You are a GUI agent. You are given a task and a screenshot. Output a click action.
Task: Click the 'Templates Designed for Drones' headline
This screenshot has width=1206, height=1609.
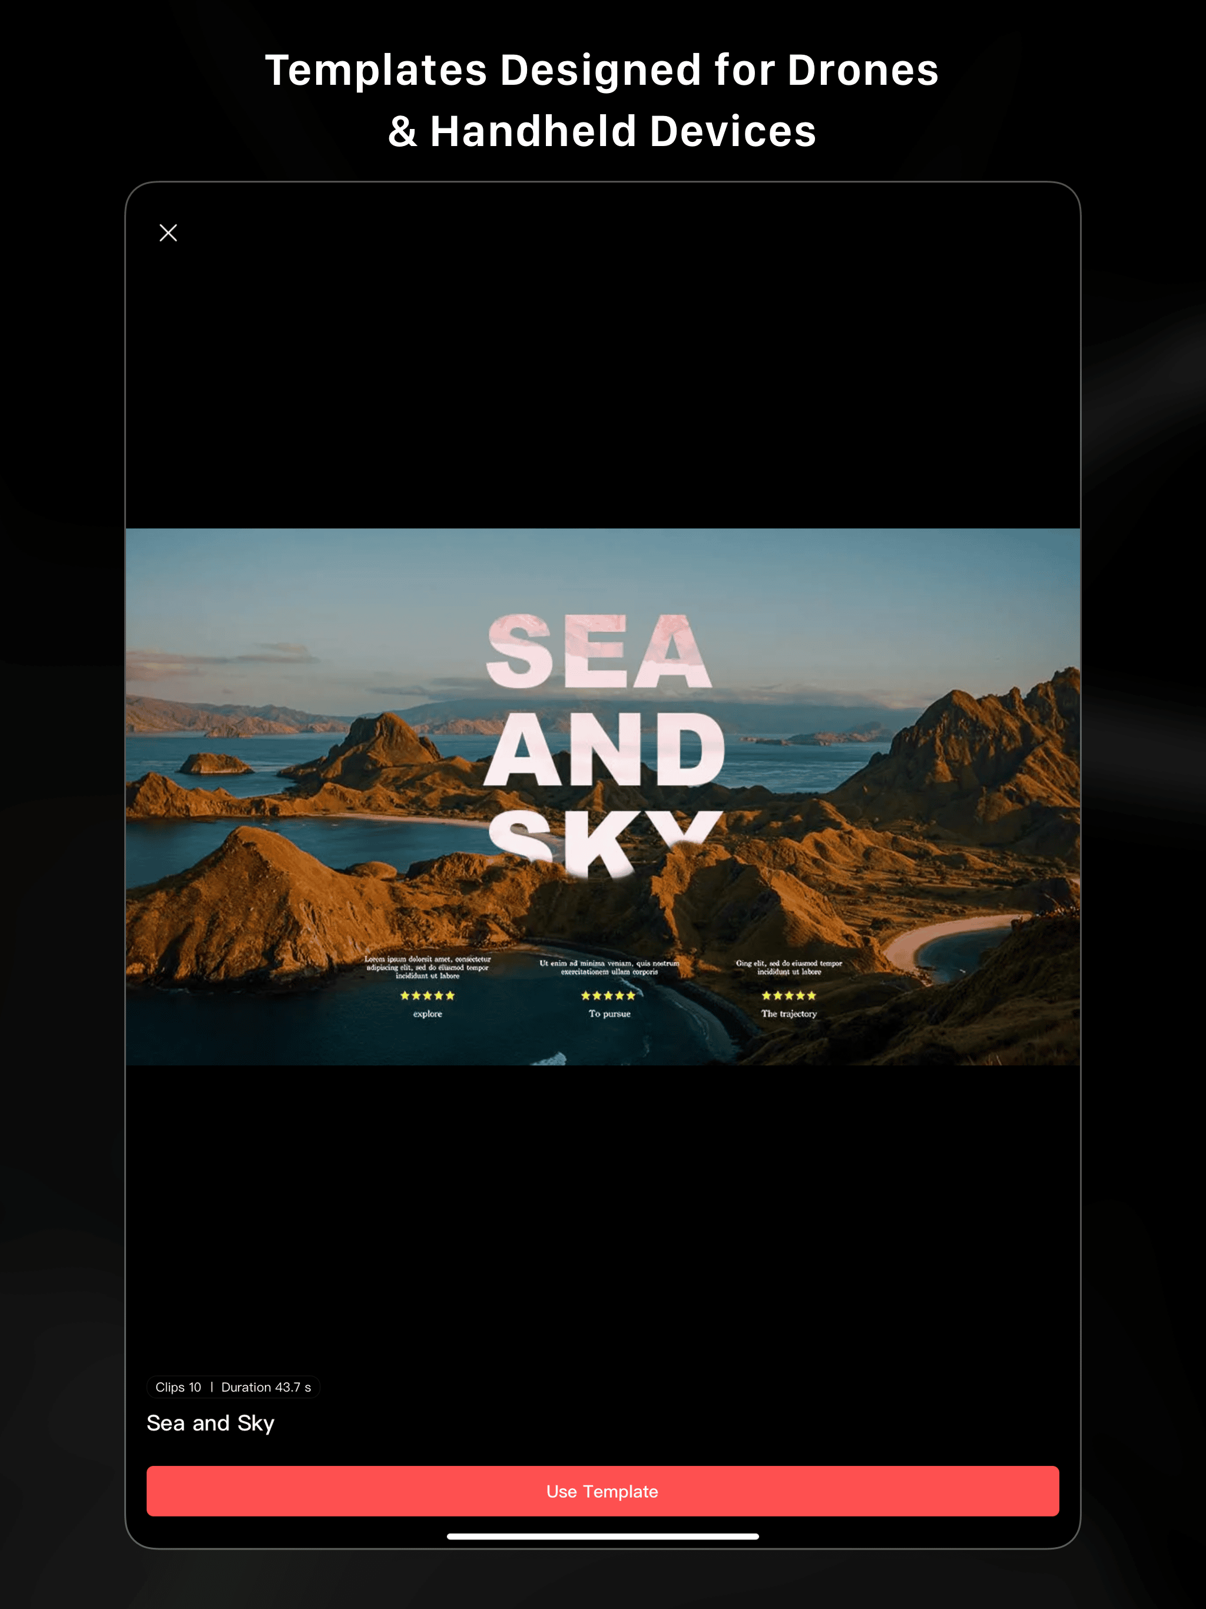602,71
